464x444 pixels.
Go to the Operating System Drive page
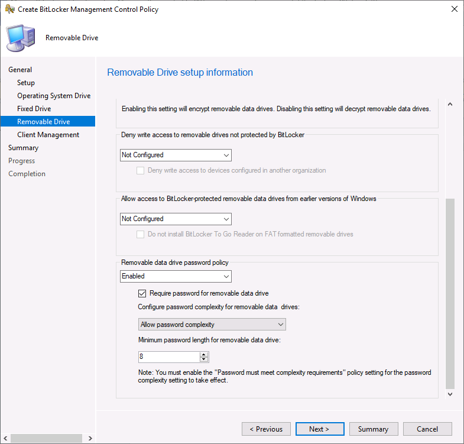point(54,96)
